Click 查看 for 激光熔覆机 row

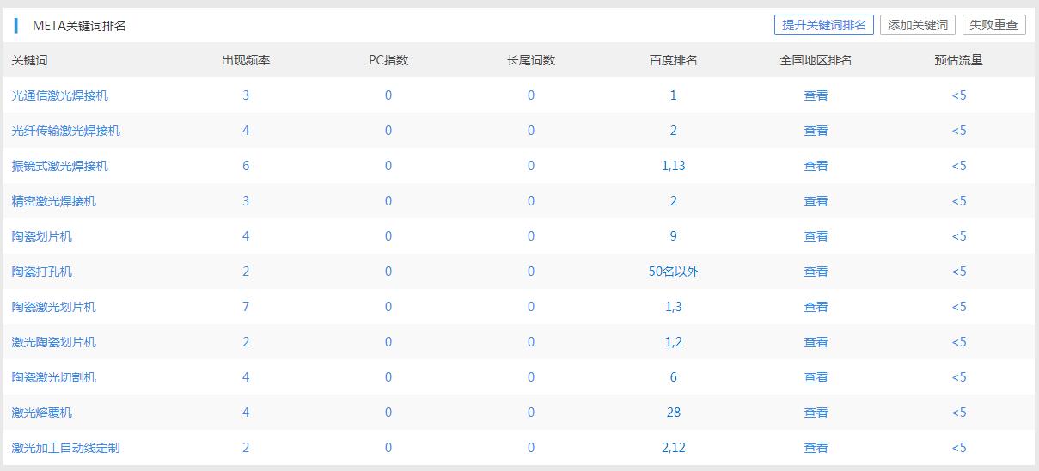[x=816, y=413]
